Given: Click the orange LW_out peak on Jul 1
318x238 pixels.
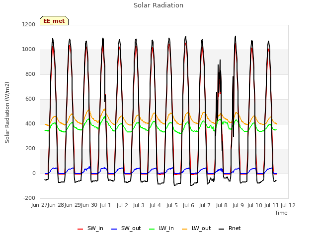Looking at the screenshot, I should pyautogui.click(x=104, y=109).
